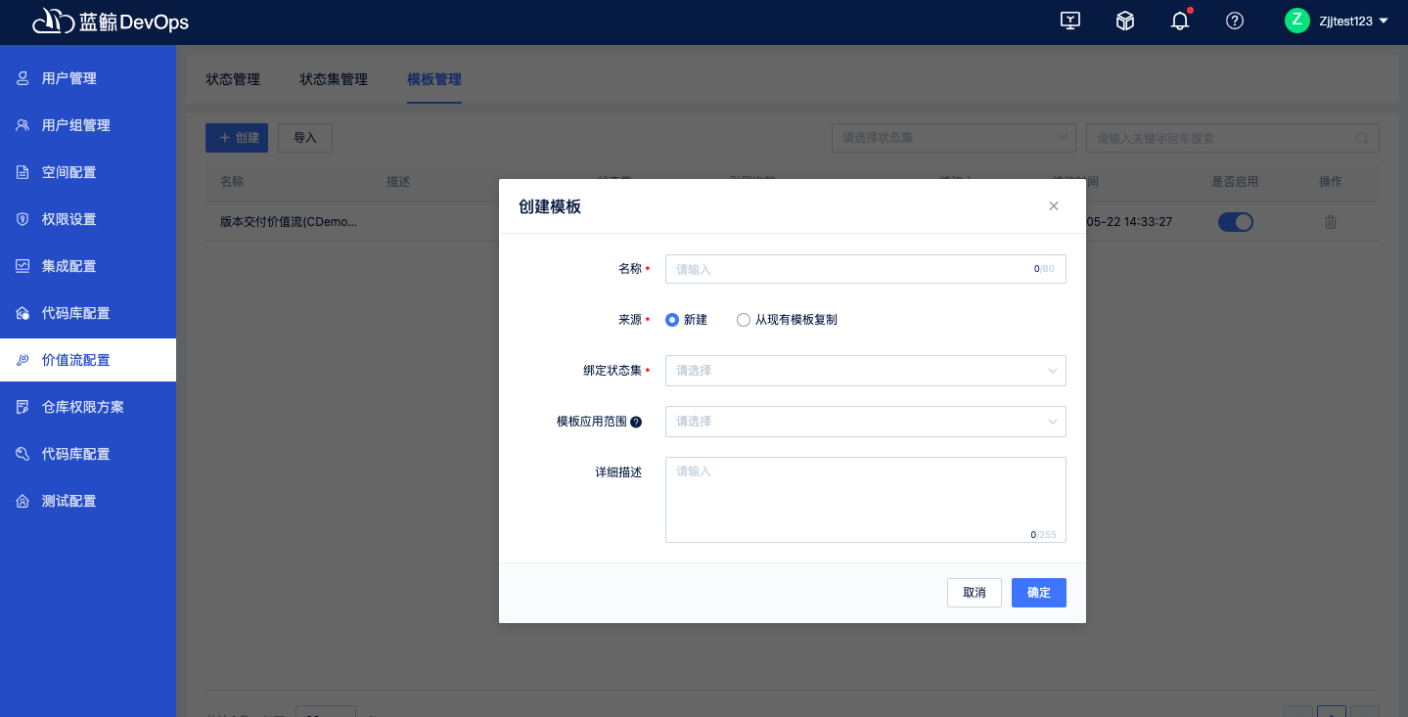The width and height of the screenshot is (1408, 717).
Task: Click the 用户管理 sidebar icon
Action: (23, 78)
